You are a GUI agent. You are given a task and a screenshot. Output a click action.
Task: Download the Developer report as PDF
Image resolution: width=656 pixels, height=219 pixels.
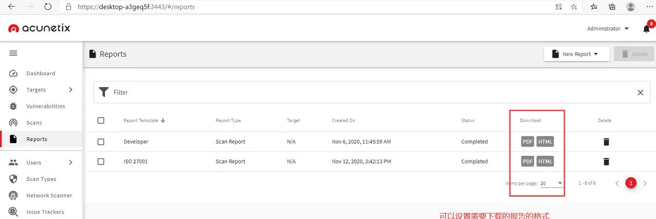[528, 142]
